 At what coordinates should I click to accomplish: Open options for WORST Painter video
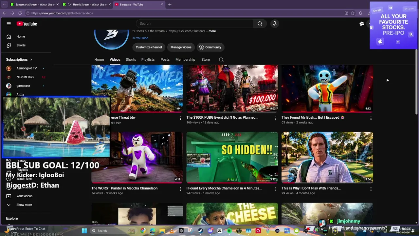180,189
